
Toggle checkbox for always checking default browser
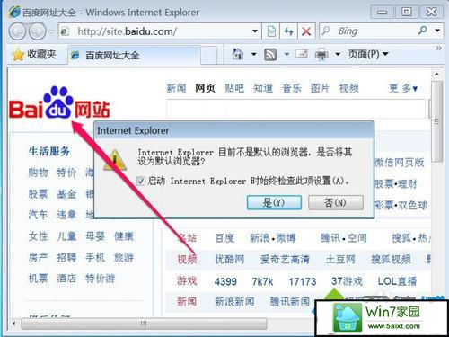pyautogui.click(x=141, y=181)
